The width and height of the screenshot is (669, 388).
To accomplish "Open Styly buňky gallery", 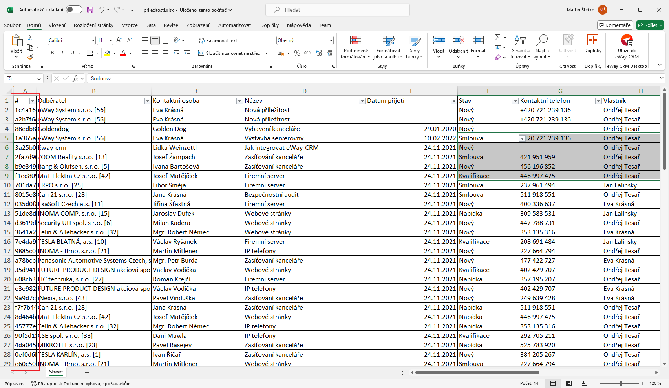I will point(415,47).
